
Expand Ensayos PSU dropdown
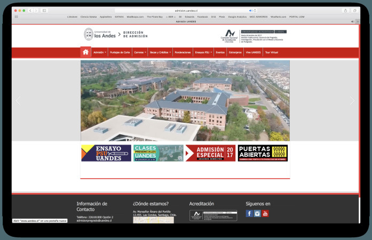pos(203,52)
